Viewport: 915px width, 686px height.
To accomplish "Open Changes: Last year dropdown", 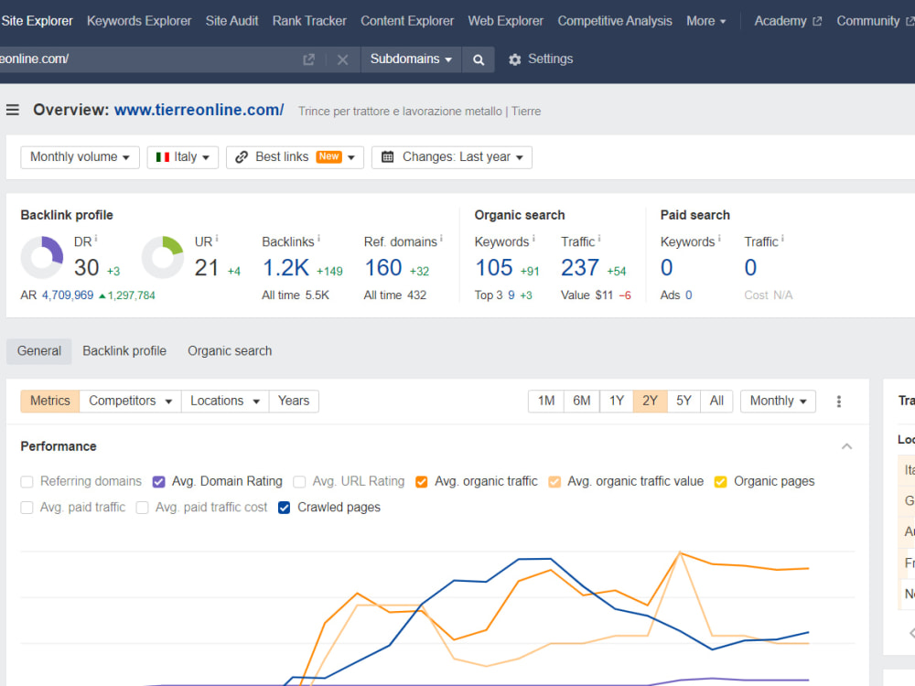I will 452,157.
